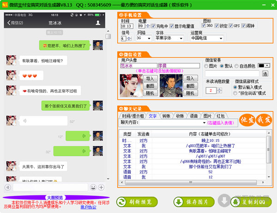Open the 用户协议 user agreement link
The height and width of the screenshot is (213, 277).
coord(89,207)
